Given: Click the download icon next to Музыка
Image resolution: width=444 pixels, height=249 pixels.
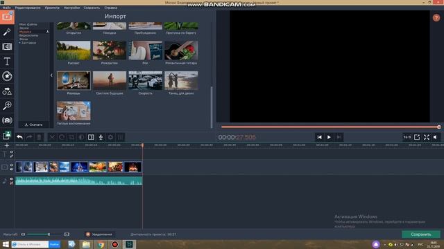Looking at the screenshot, I should (48, 32).
